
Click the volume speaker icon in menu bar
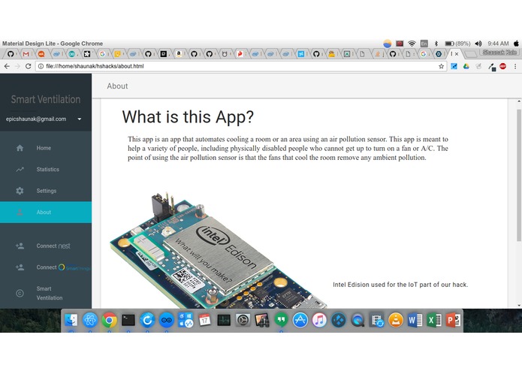[x=478, y=44]
